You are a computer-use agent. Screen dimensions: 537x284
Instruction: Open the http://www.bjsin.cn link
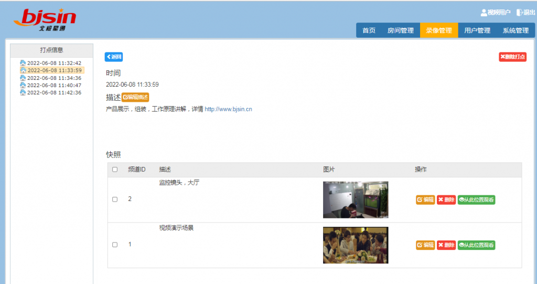229,109
